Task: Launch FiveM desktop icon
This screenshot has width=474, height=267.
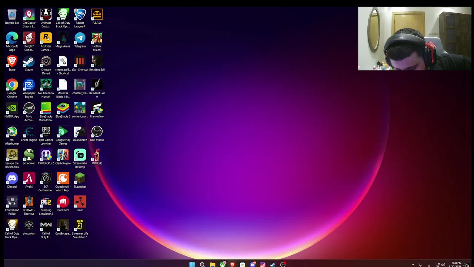Action: (x=29, y=181)
